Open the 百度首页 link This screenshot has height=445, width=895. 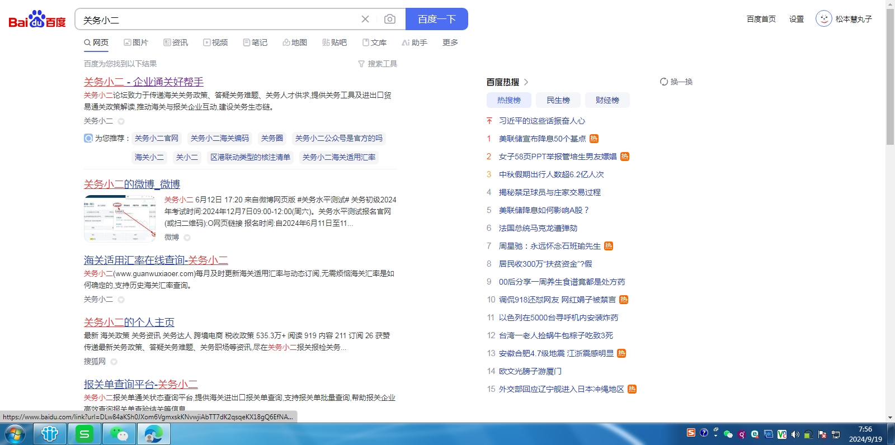(761, 19)
